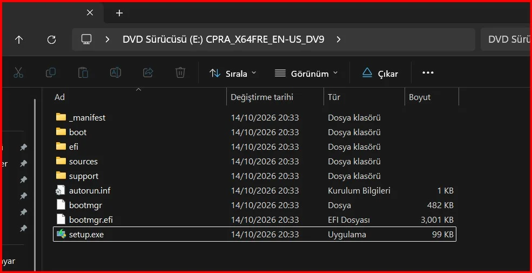Image resolution: width=532 pixels, height=273 pixels.
Task: Expand chevron after the monitor icon
Action: click(107, 39)
